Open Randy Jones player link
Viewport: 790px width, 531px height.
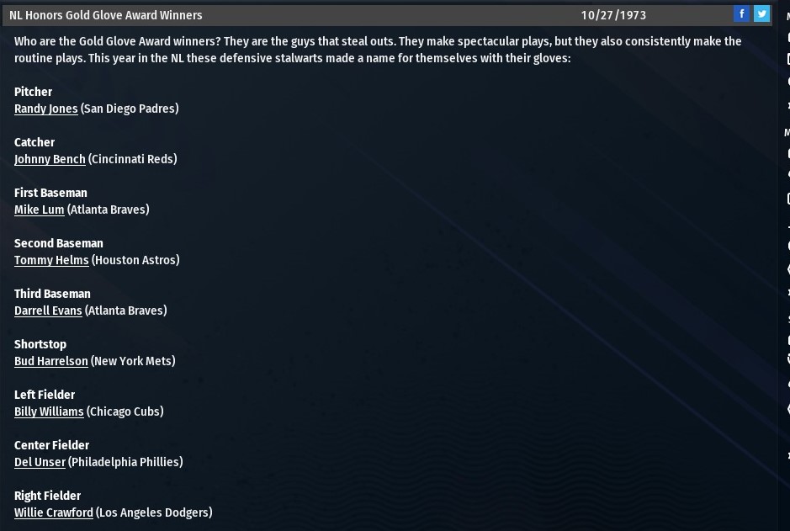(x=45, y=109)
